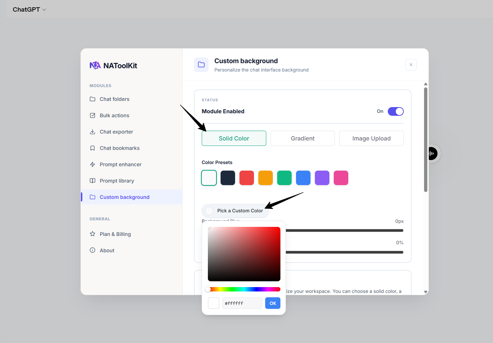Click the Pick a Custom Color button

pos(235,211)
